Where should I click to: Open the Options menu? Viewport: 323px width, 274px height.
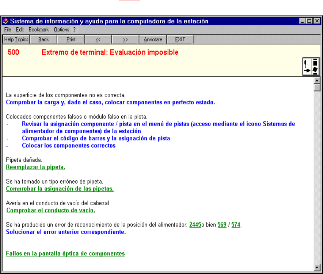tap(61, 30)
